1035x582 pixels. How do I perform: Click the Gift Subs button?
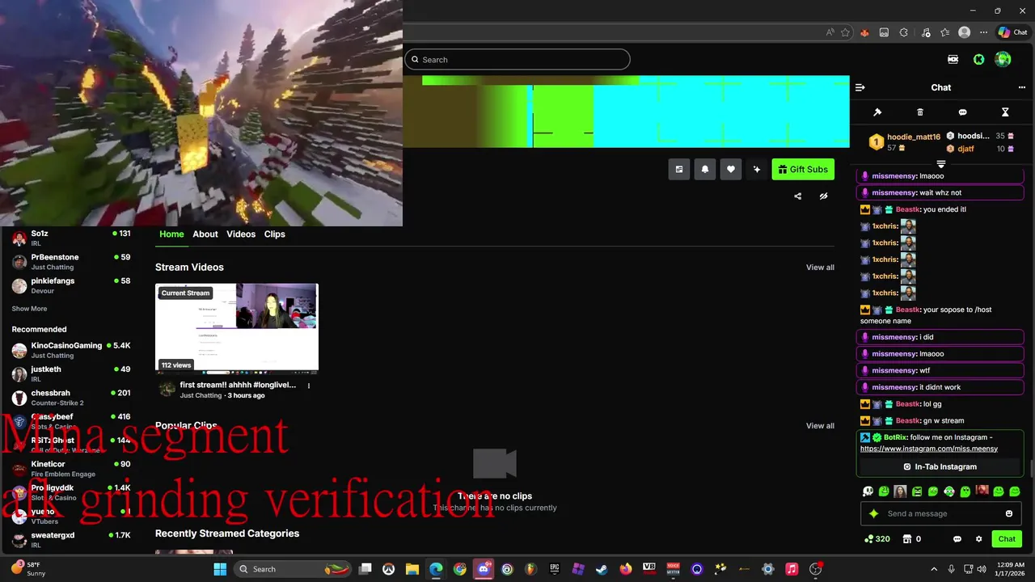point(803,169)
